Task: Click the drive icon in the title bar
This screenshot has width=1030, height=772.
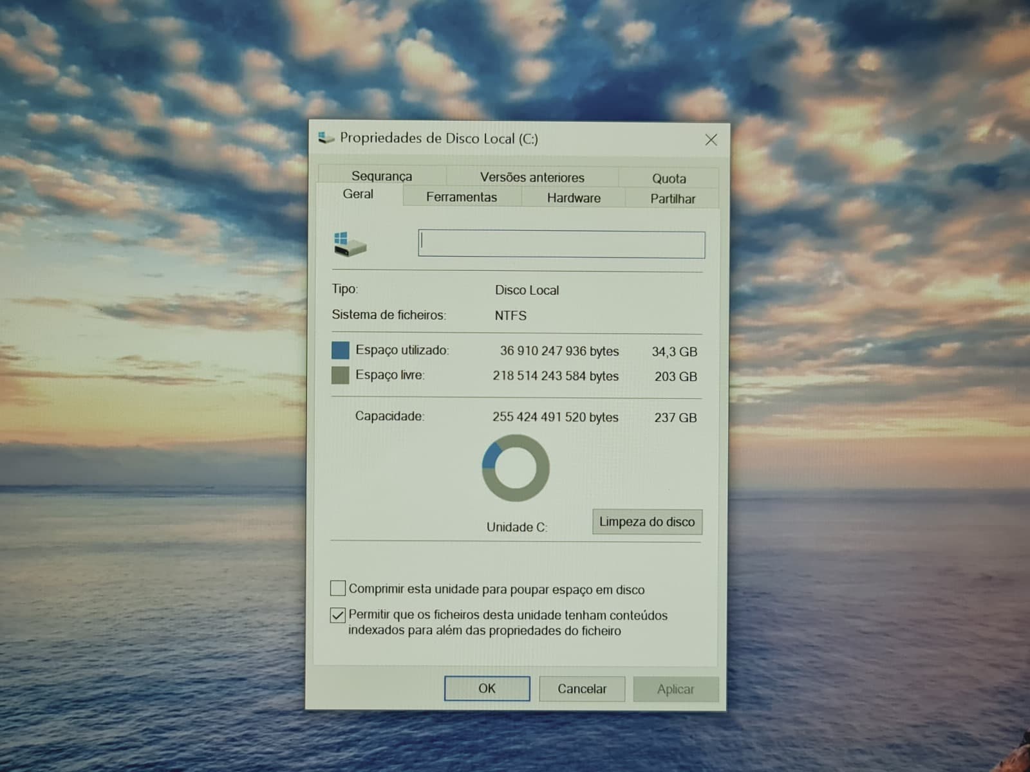Action: 326,138
